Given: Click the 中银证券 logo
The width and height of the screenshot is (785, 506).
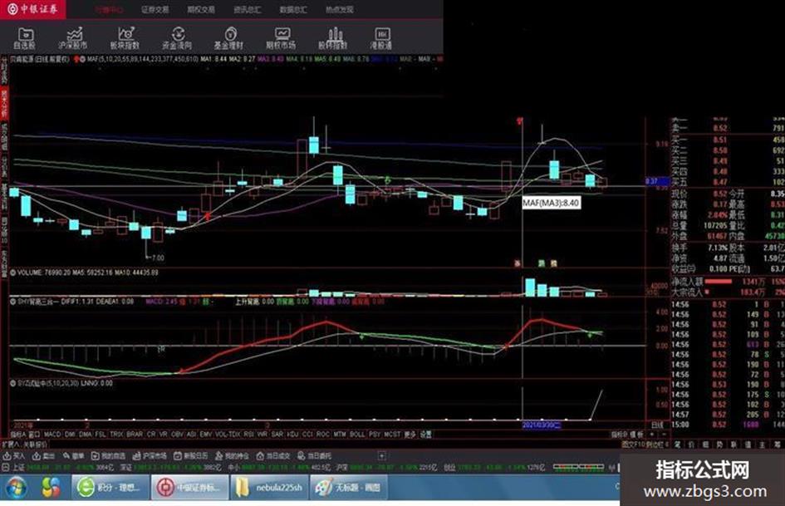Looking at the screenshot, I should click(x=32, y=9).
